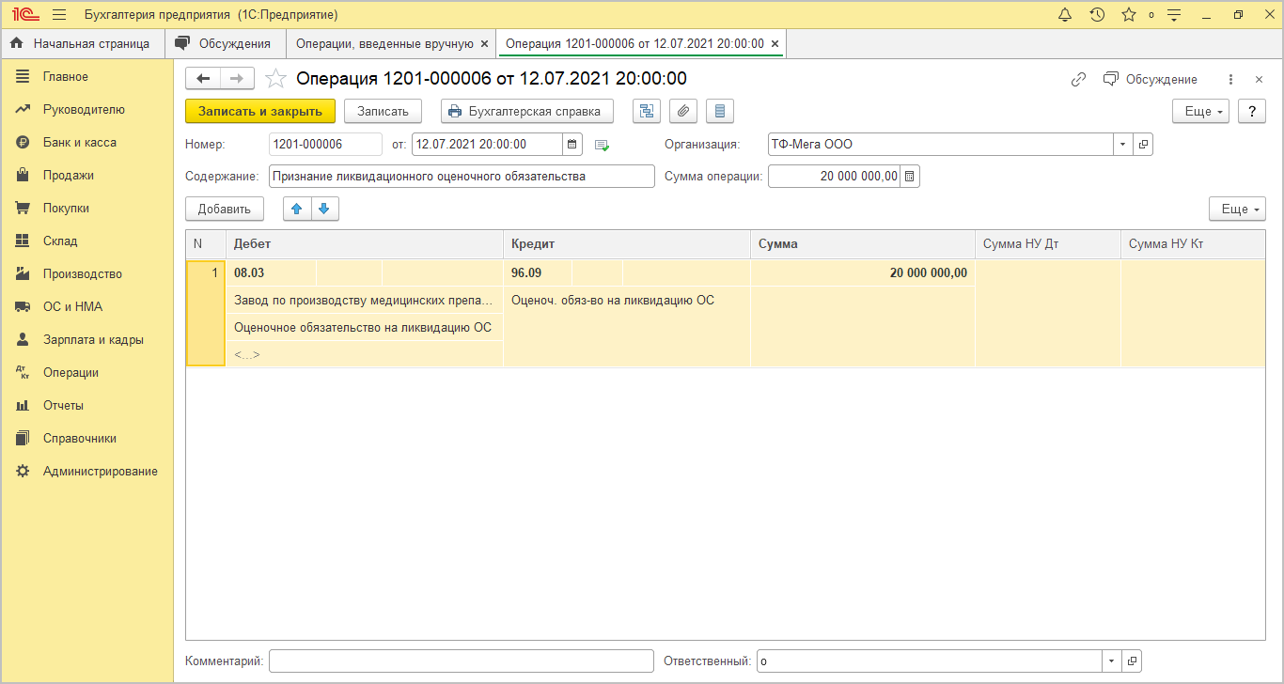Open the top Еще menu
Screen dimensions: 1284x684
[1201, 111]
